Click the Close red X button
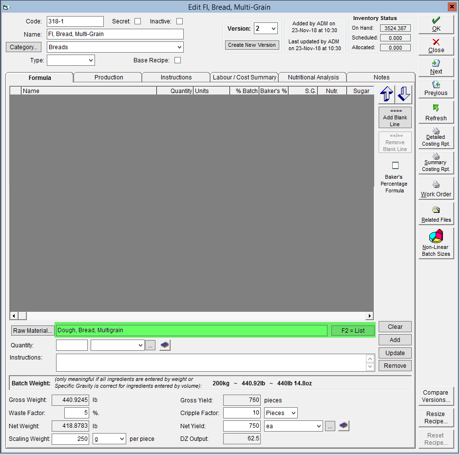The height and width of the screenshot is (455, 460). pos(436,46)
